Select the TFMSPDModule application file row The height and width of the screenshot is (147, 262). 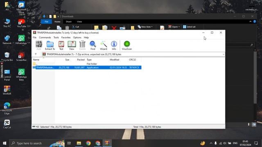(x=87, y=67)
